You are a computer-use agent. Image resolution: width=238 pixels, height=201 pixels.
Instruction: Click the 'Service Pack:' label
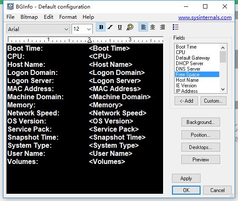pyautogui.click(x=30, y=129)
